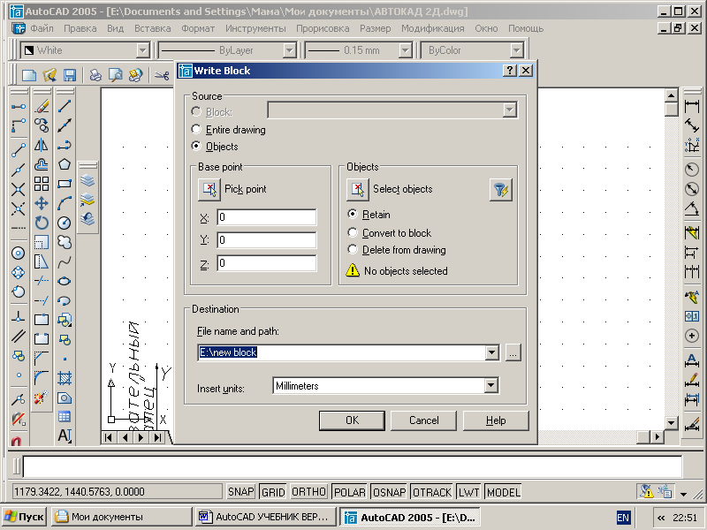707x530 pixels.
Task: Expand the file name and path dropdown
Action: tap(492, 352)
